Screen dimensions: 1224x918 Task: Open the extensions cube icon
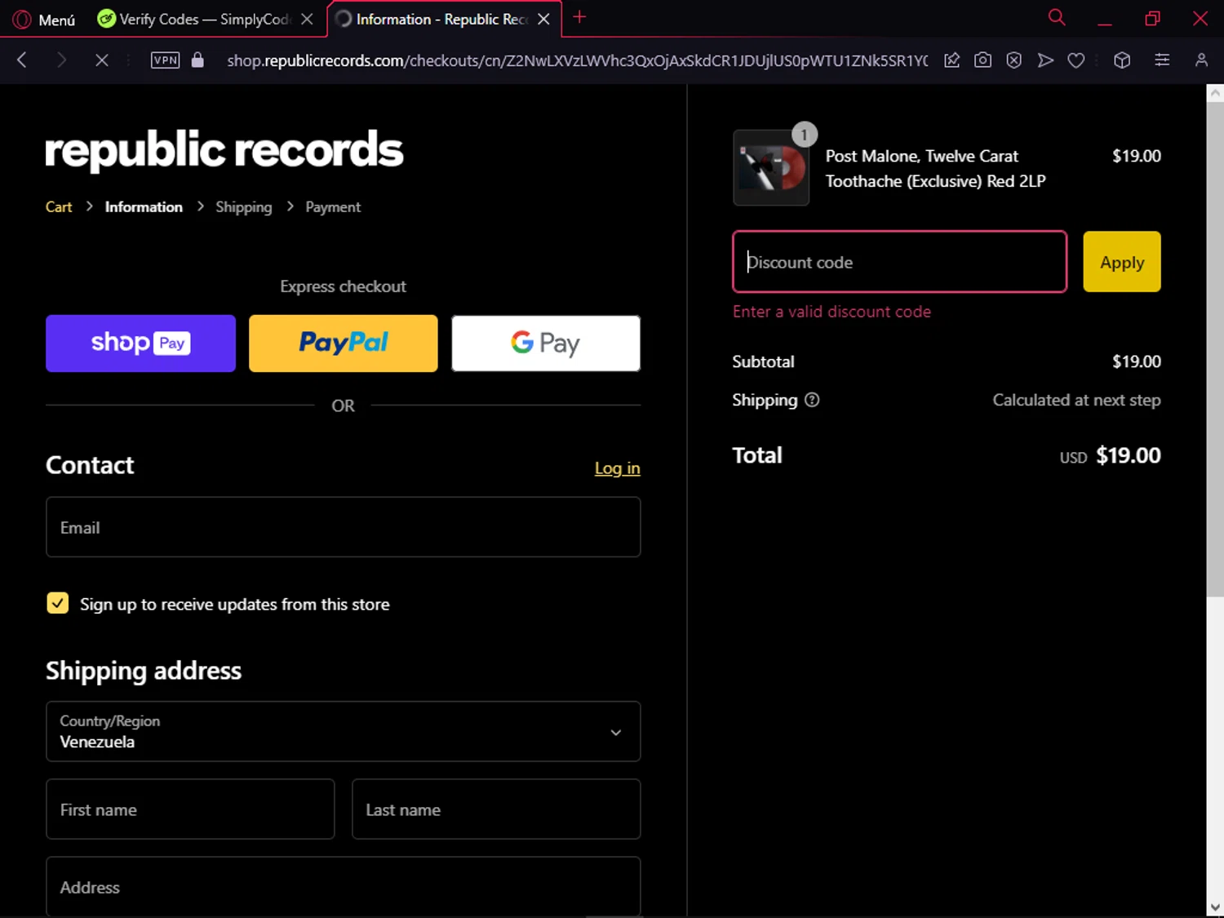click(x=1122, y=60)
